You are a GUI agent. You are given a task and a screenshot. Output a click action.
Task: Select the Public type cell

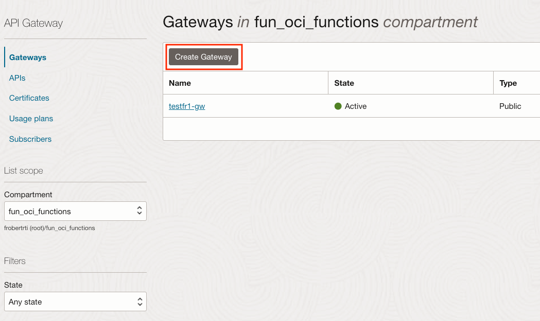[x=510, y=106]
